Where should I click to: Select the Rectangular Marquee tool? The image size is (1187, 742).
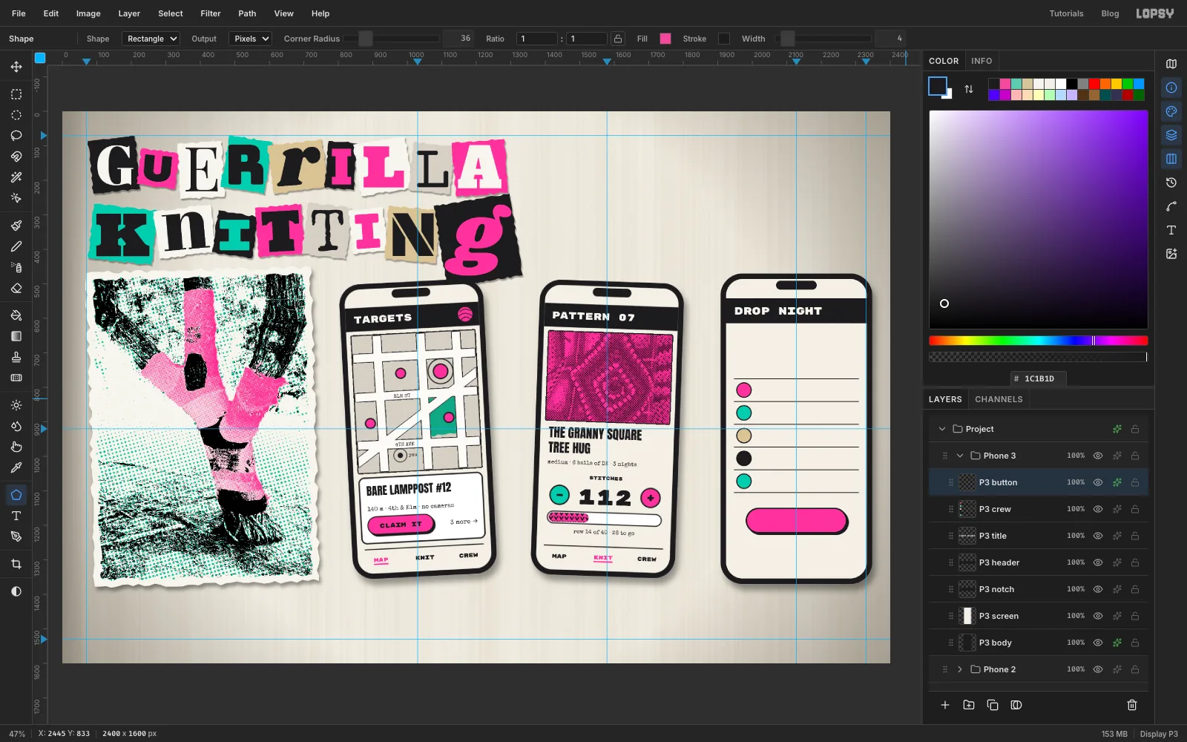[16, 94]
